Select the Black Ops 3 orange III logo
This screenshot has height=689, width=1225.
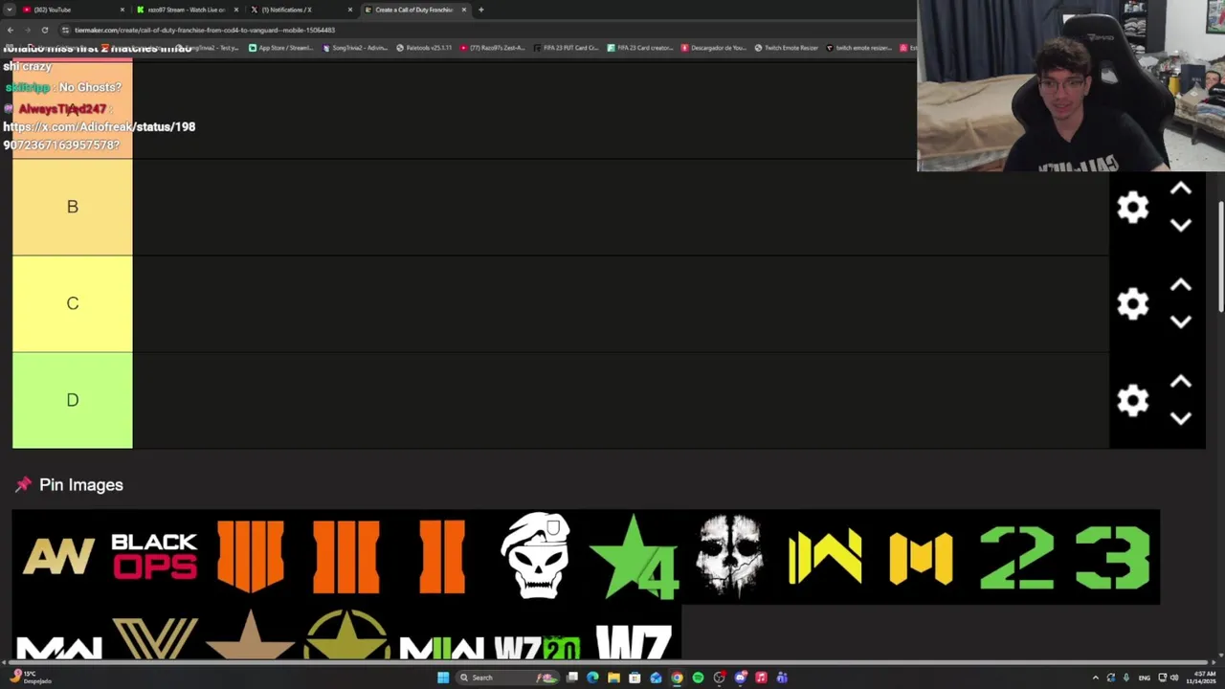click(346, 557)
